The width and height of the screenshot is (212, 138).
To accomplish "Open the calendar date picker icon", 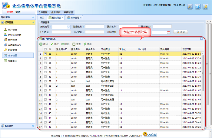I will pos(168,32).
